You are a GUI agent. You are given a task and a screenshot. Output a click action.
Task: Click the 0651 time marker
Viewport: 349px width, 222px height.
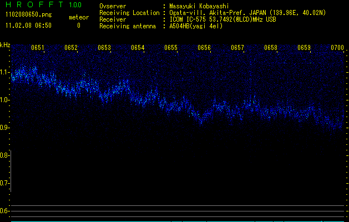pyautogui.click(x=38, y=48)
